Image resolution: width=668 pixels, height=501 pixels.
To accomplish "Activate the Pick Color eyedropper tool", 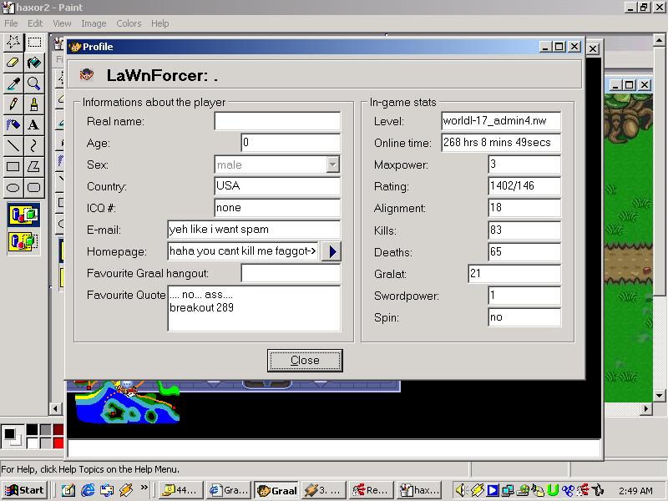I will pyautogui.click(x=13, y=83).
